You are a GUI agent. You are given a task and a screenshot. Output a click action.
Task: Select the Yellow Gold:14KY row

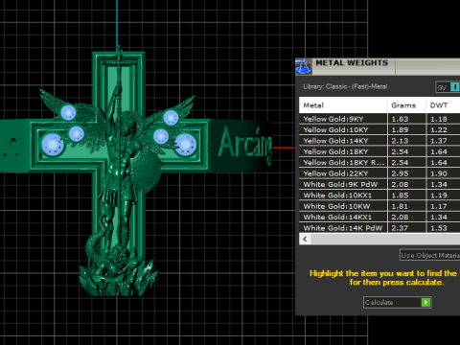379,141
